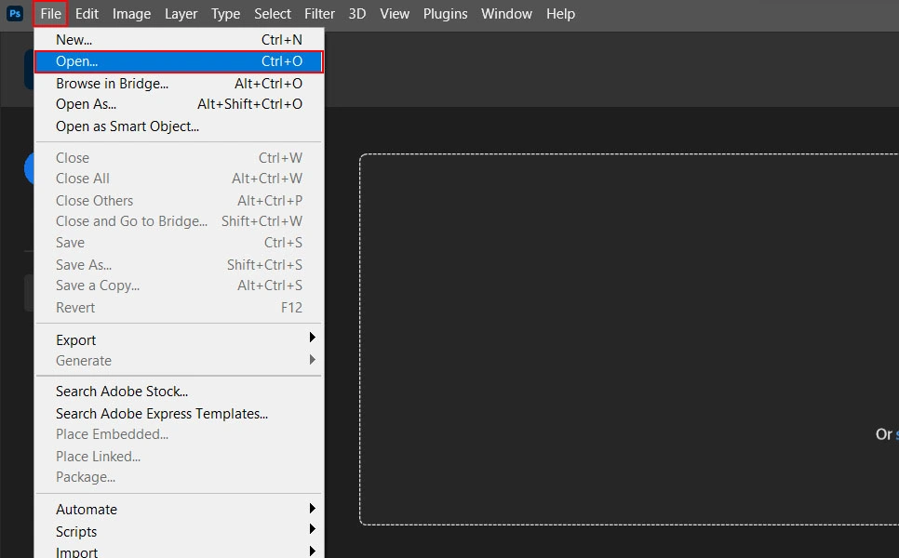The height and width of the screenshot is (558, 899).
Task: Click the Save a Copy... menu entry
Action: (x=179, y=286)
